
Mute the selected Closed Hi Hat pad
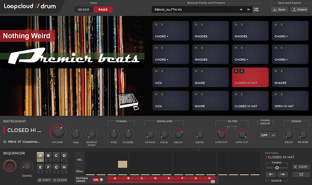[x=236, y=71]
